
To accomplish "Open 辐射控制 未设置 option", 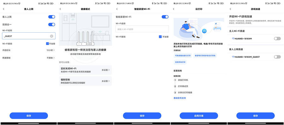I will 85,81.
